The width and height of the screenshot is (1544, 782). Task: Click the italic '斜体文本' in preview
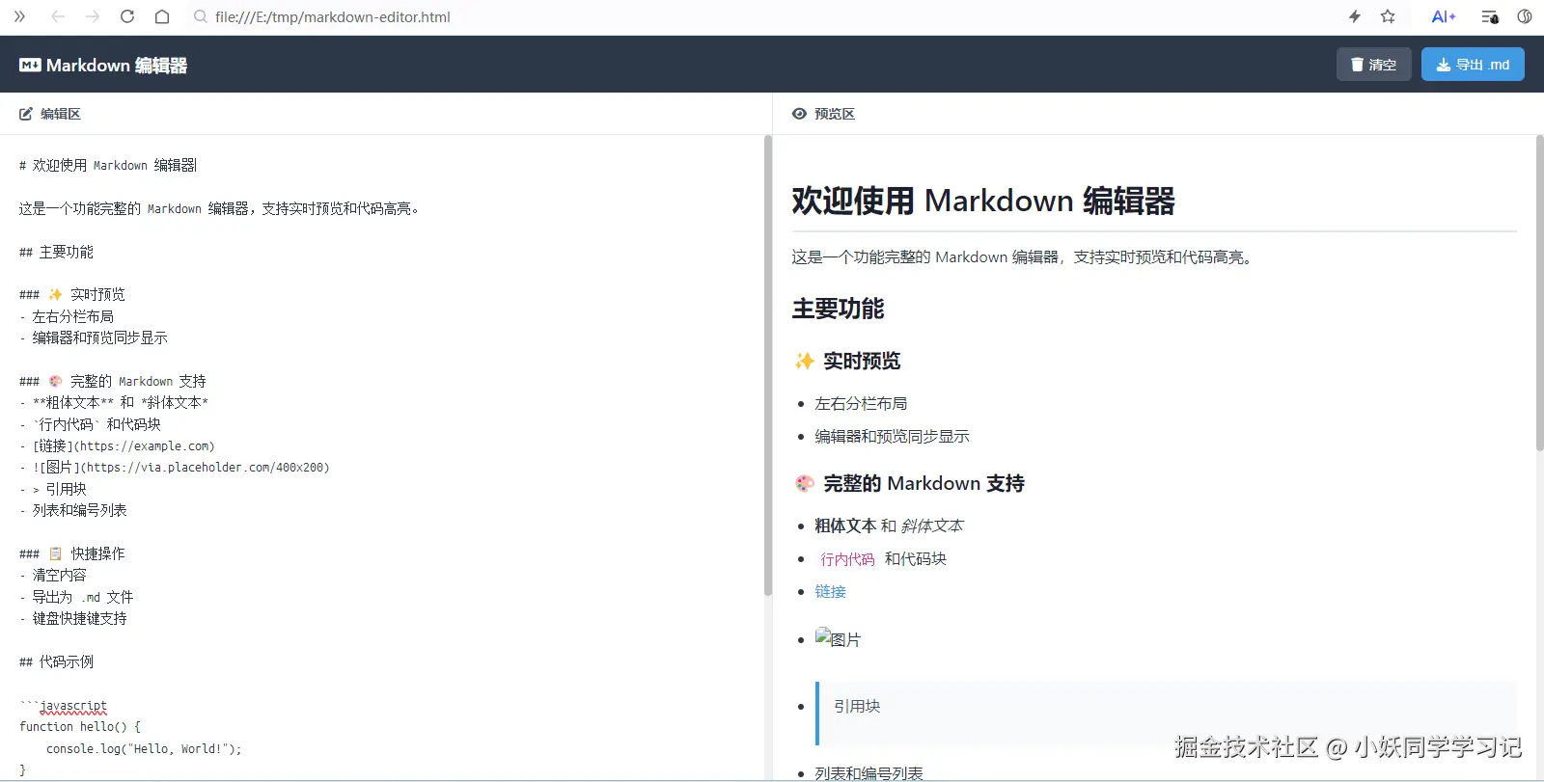(x=932, y=526)
